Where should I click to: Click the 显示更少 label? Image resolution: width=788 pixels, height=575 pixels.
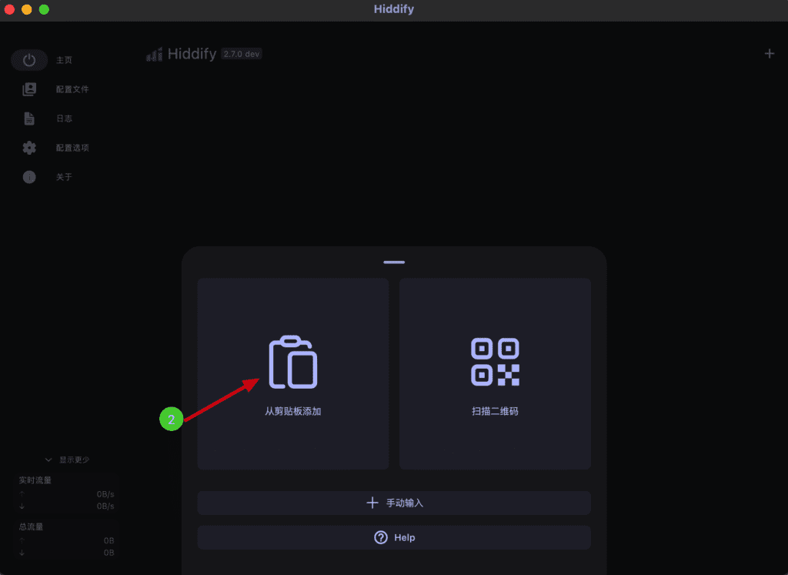(75, 460)
